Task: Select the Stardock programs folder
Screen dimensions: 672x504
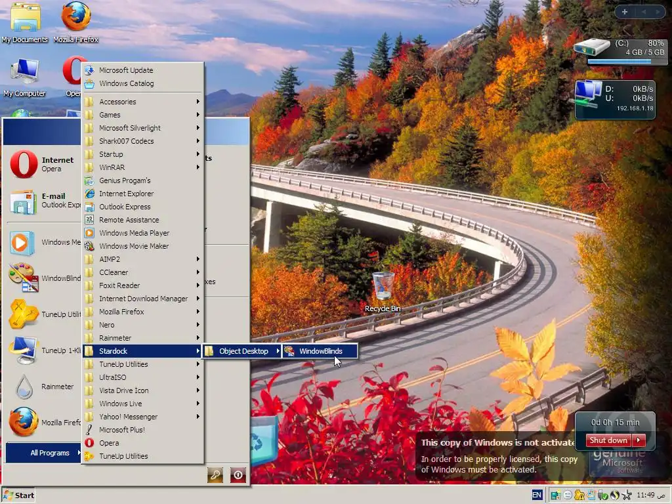Action: coord(142,351)
